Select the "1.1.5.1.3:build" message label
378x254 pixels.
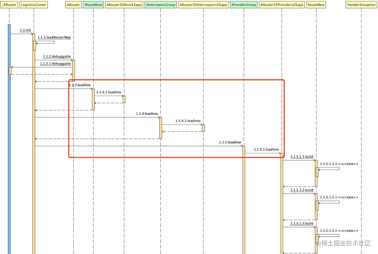302,223
